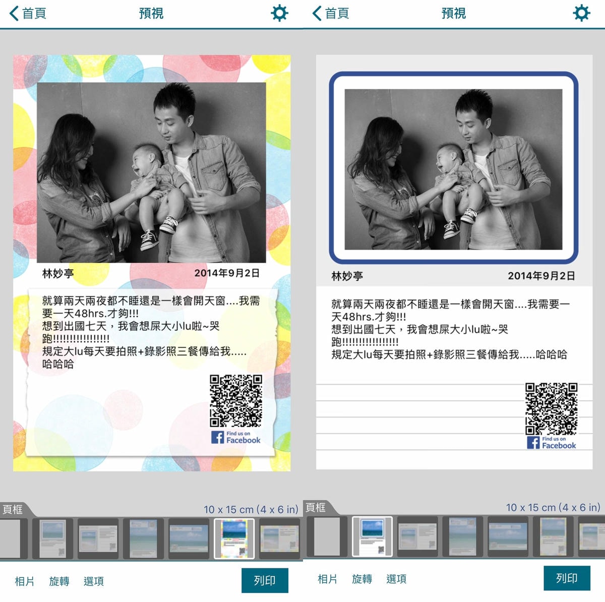Tap the 頁框 tab above the bubble-frame screen strip
Viewport: 605px width, 602px height.
(13, 509)
